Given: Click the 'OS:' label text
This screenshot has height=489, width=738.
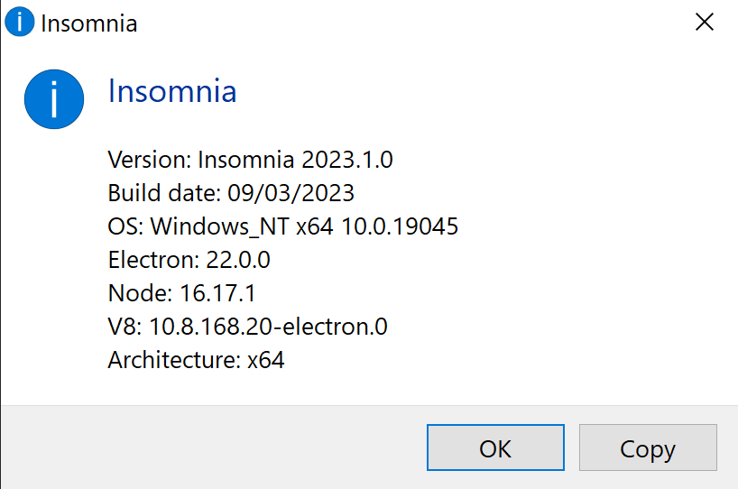Looking at the screenshot, I should pos(125,226).
